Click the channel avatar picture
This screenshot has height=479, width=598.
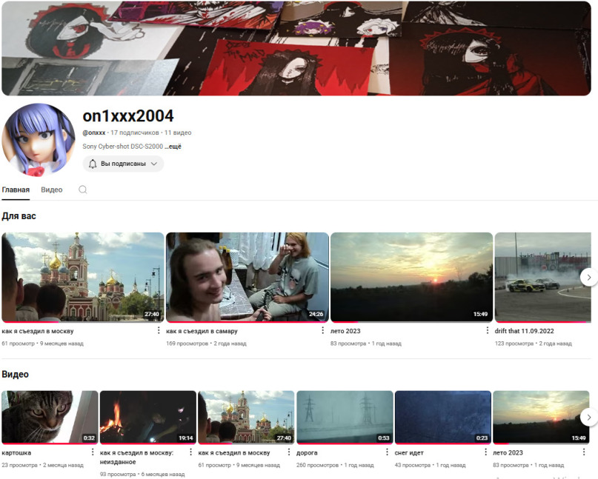coord(39,140)
